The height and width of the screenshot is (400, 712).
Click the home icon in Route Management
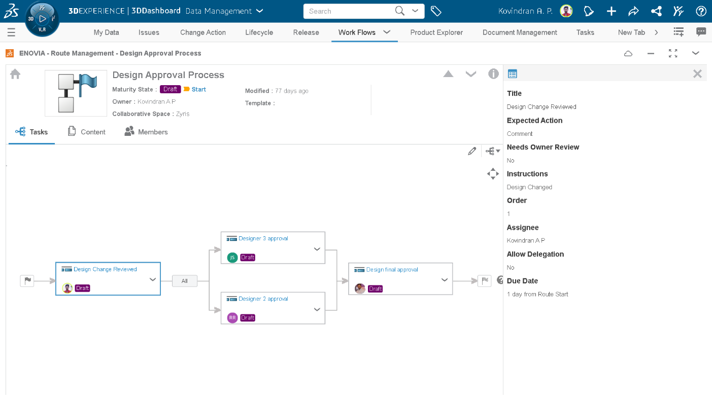[x=15, y=74]
